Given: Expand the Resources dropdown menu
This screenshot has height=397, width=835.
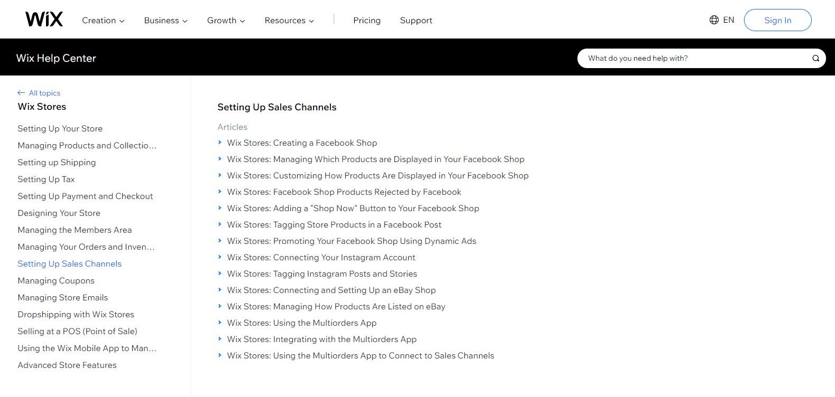Looking at the screenshot, I should point(289,21).
